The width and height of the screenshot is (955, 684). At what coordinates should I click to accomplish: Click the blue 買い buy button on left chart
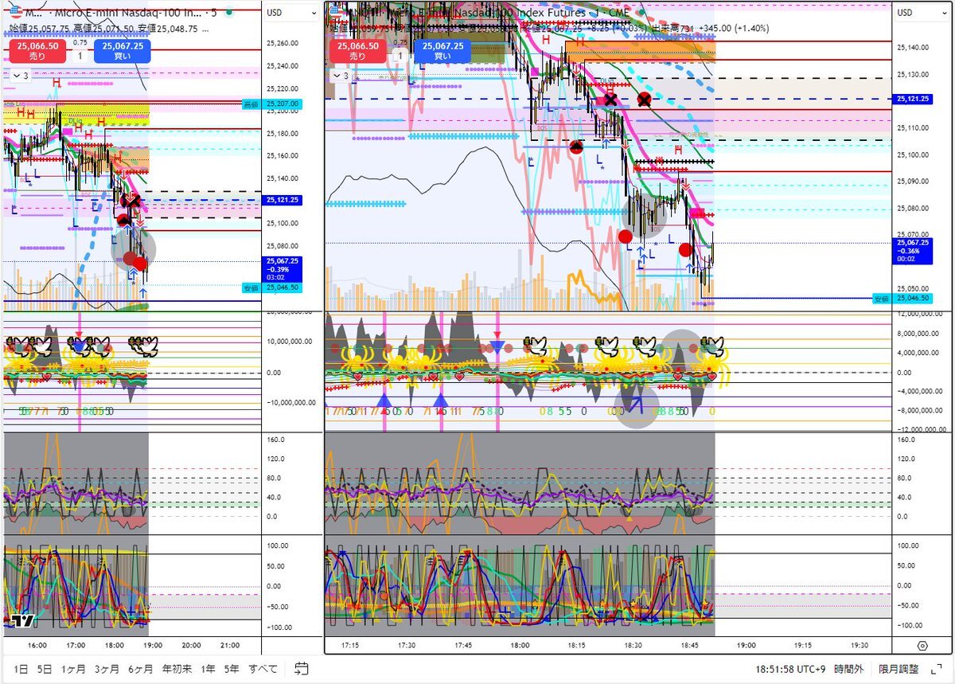coord(121,52)
